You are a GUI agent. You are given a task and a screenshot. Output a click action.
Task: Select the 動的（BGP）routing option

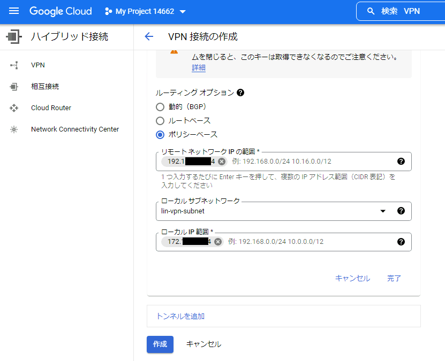(x=160, y=106)
